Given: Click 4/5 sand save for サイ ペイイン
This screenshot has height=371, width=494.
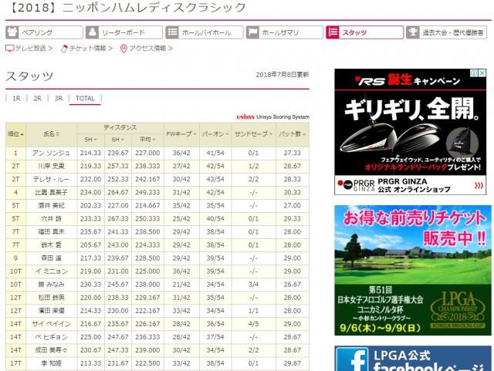Looking at the screenshot, I should (254, 324).
